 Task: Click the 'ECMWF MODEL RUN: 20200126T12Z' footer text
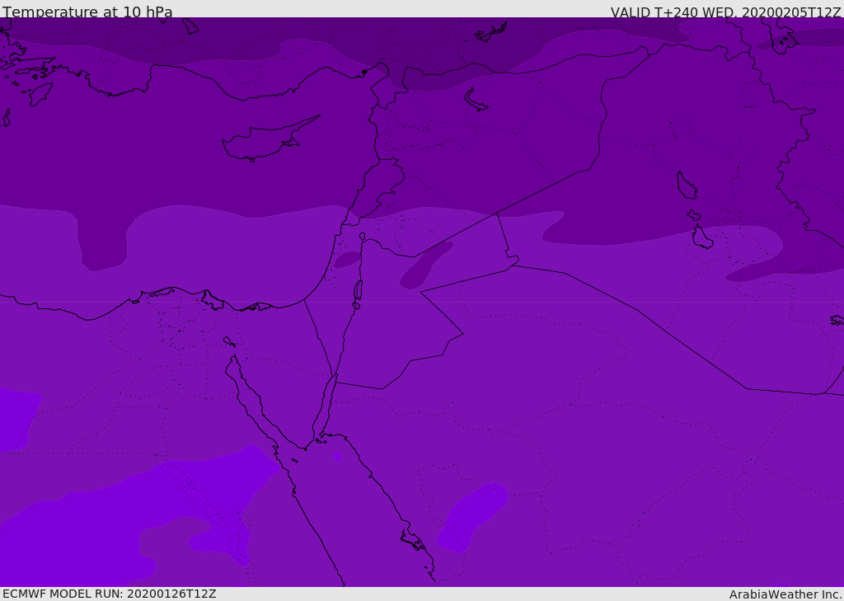[110, 594]
